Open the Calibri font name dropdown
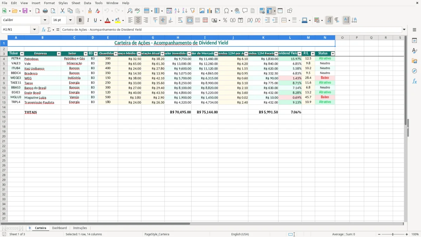This screenshot has height=237, width=421. point(45,20)
